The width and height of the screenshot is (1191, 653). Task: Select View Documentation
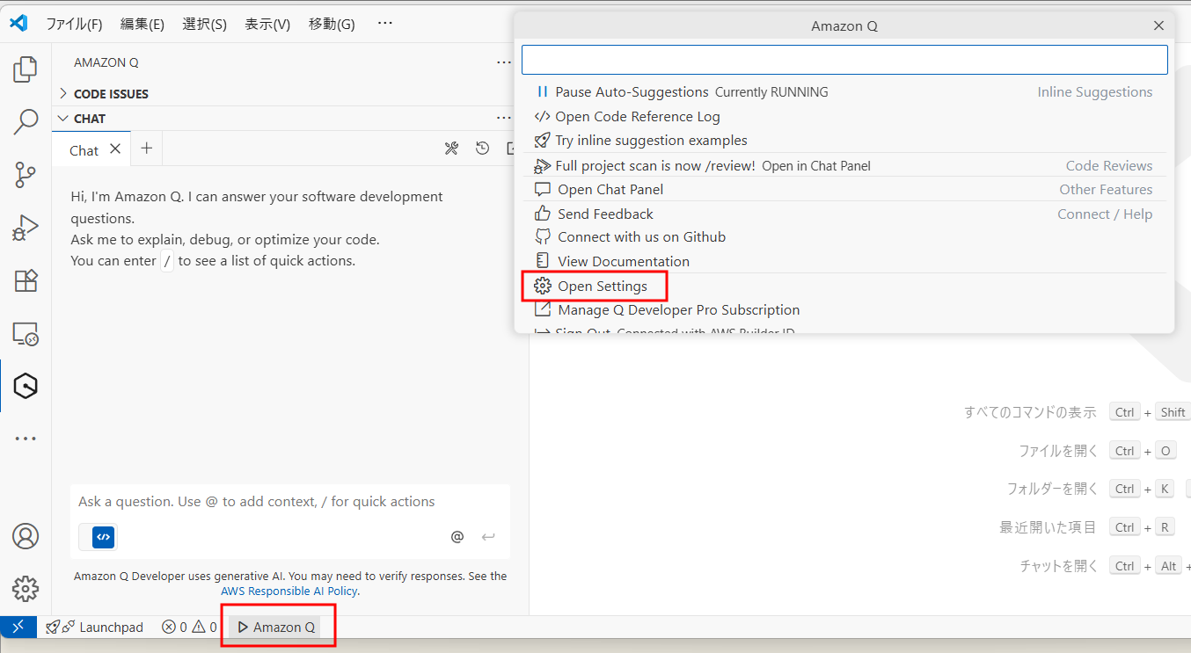(844, 262)
